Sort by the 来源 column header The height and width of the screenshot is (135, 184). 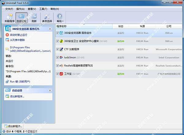pyautogui.click(x=142, y=26)
